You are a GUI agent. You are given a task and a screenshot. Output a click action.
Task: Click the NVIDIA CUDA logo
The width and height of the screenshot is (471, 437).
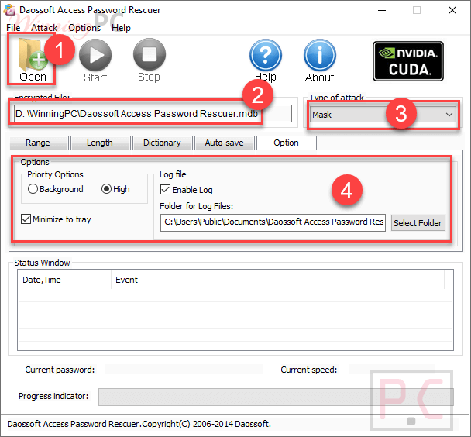[x=408, y=61]
